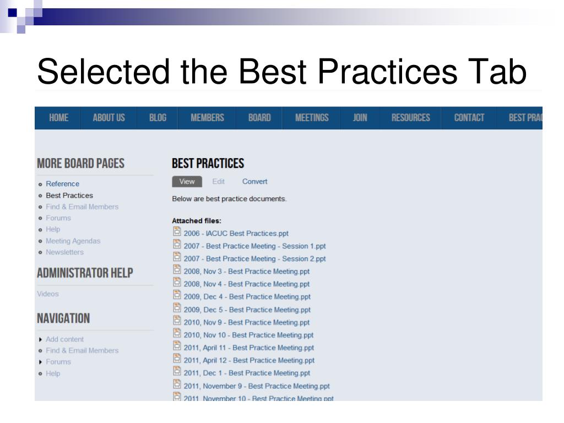
Task: Switch to the Edit tab
Action: pyautogui.click(x=218, y=182)
